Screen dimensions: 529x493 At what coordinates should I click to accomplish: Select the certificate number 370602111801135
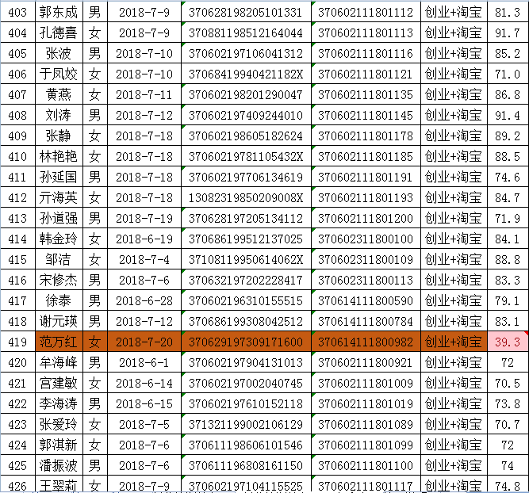[366, 95]
